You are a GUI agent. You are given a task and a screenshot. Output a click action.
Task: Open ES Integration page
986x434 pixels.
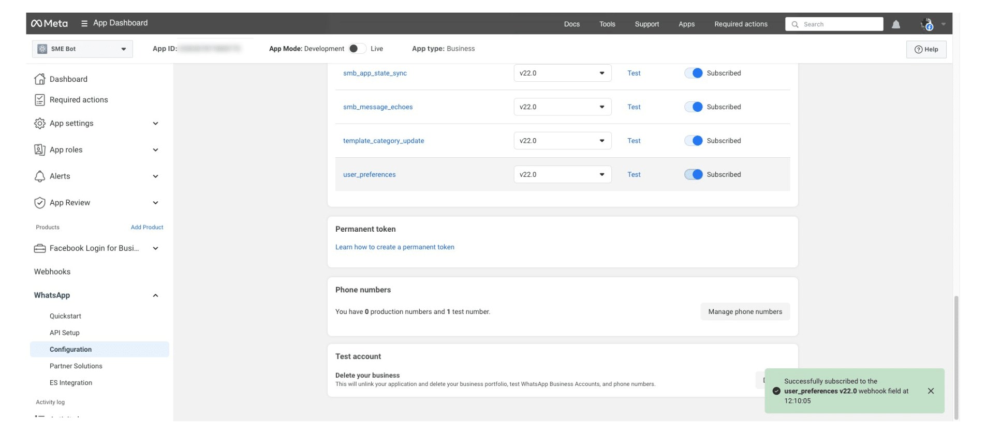click(71, 383)
